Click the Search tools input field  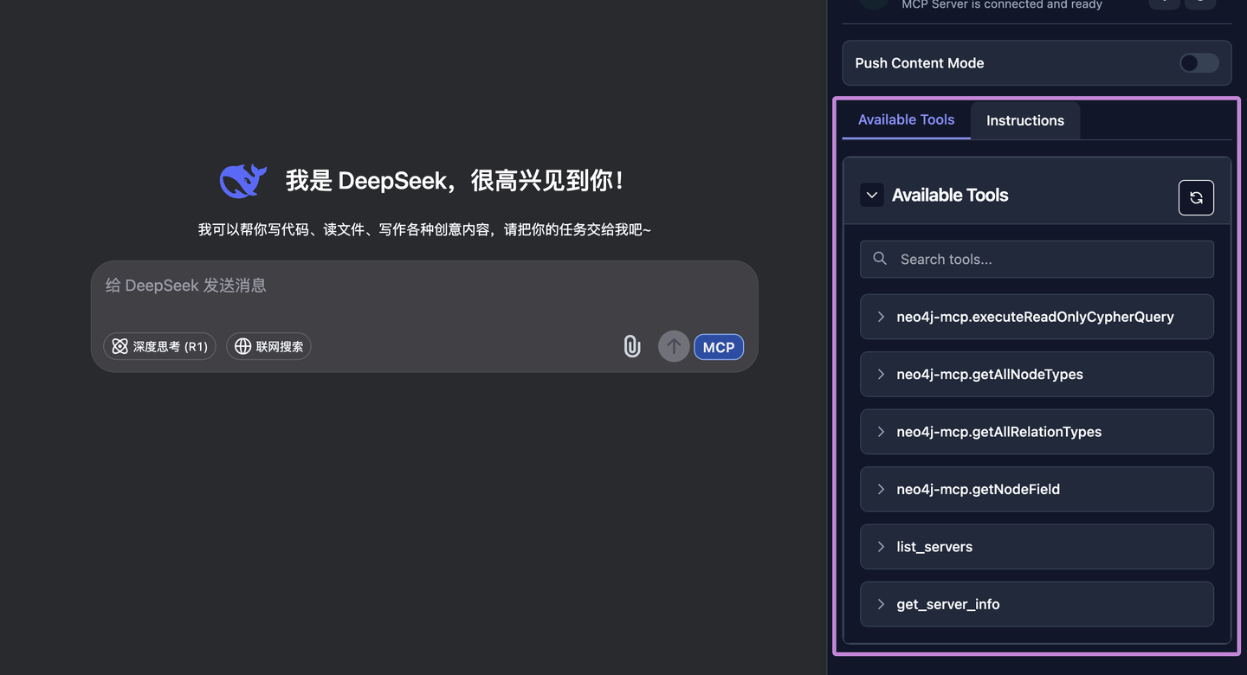(x=1037, y=259)
